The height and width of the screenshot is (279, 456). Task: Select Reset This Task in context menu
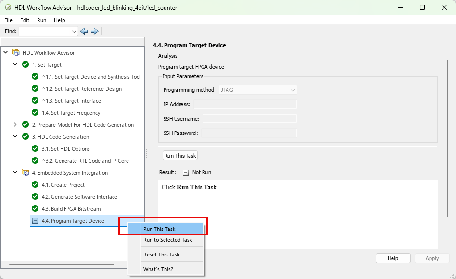161,255
